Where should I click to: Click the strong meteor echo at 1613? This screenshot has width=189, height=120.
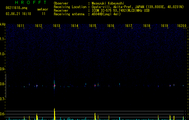pyautogui.click(x=54, y=85)
